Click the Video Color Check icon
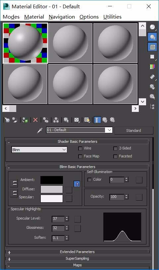 (152, 67)
